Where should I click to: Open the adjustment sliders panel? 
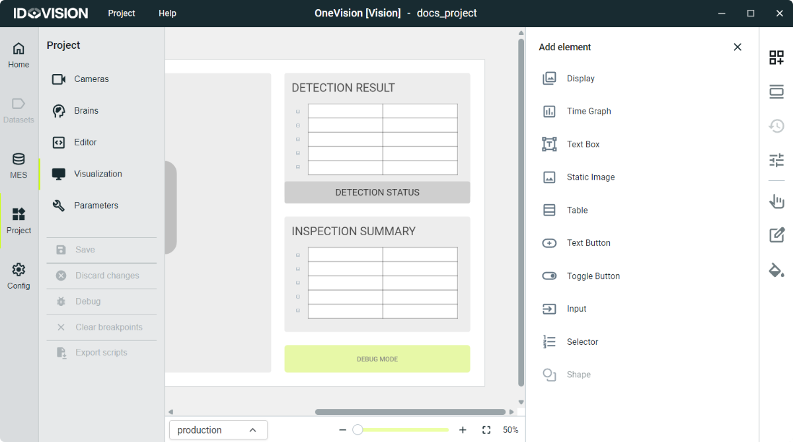pyautogui.click(x=776, y=160)
